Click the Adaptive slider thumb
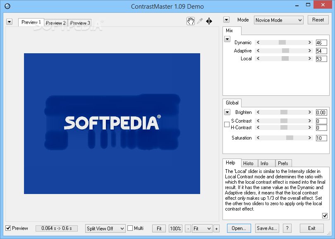The image size is (335, 239). (286, 51)
